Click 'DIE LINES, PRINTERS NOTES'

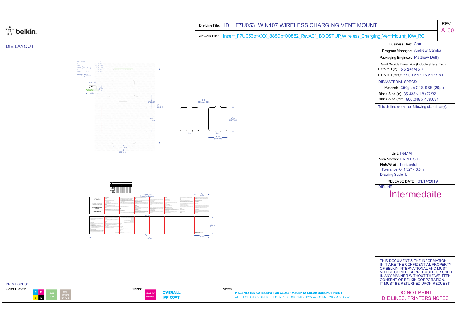click(415, 298)
